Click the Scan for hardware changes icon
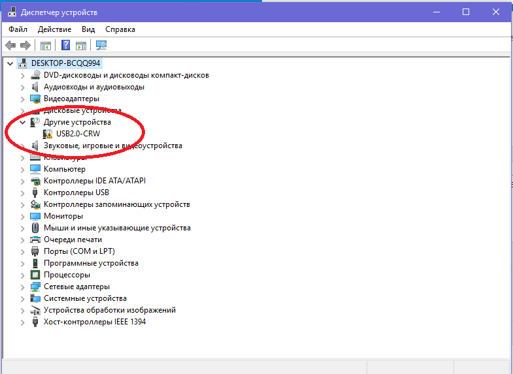The image size is (513, 374). coord(101,45)
